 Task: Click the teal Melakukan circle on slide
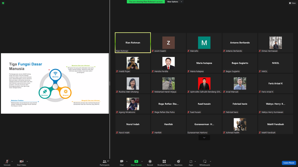coord(45,93)
